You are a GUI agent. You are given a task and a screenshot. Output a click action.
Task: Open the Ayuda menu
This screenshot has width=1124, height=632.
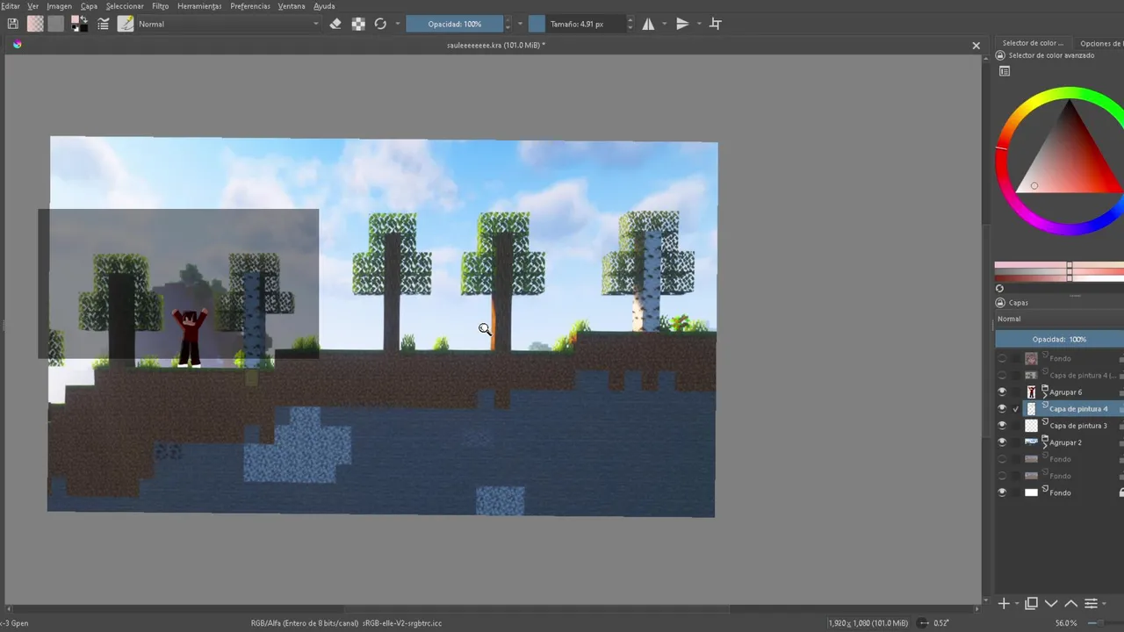324,6
